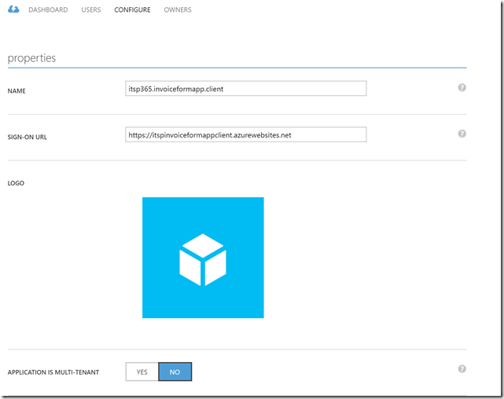Click the NAME field label
The height and width of the screenshot is (399, 504).
pos(17,91)
